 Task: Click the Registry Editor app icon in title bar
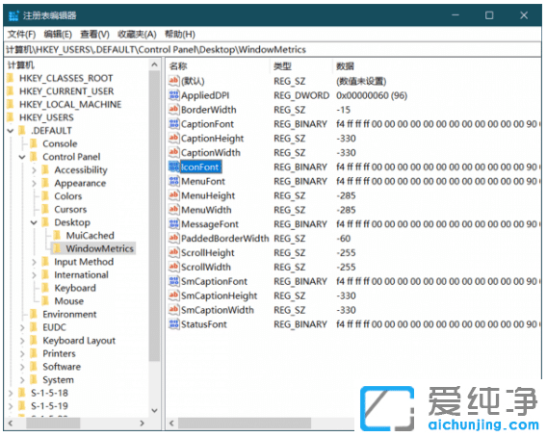click(13, 15)
